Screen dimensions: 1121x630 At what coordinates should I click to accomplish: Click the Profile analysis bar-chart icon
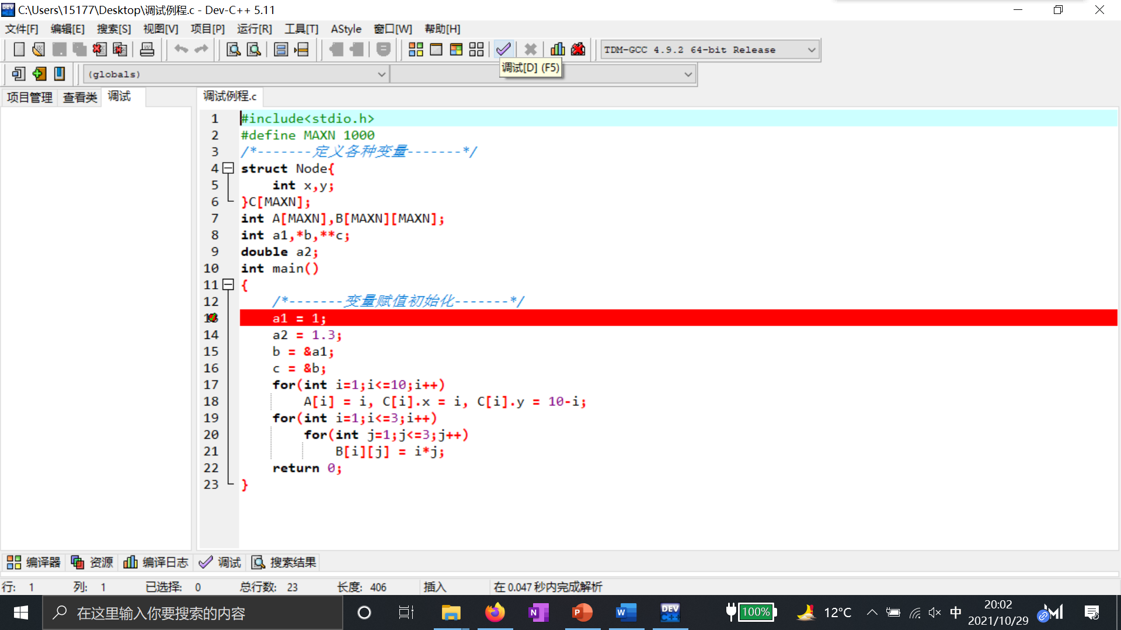tap(558, 50)
